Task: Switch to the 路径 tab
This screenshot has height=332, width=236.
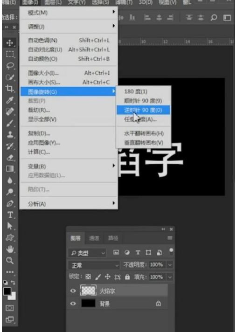Action: click(113, 238)
